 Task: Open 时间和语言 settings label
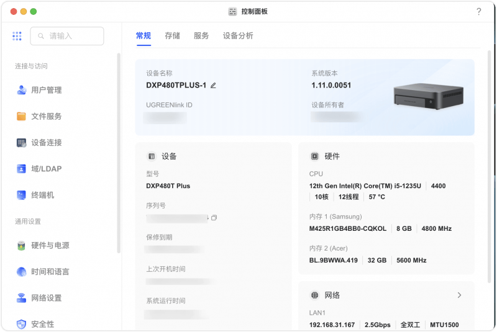pyautogui.click(x=50, y=272)
